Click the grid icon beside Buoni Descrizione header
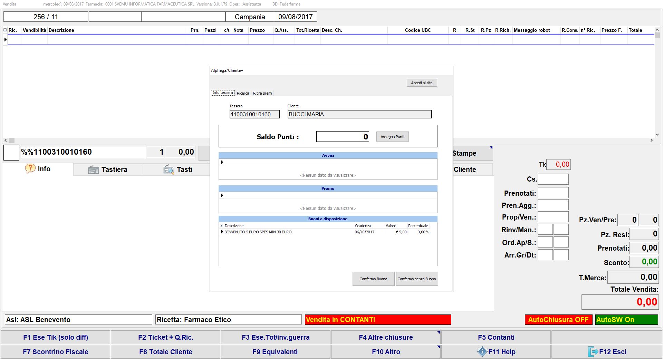This screenshot has height=359, width=663. coord(222,226)
